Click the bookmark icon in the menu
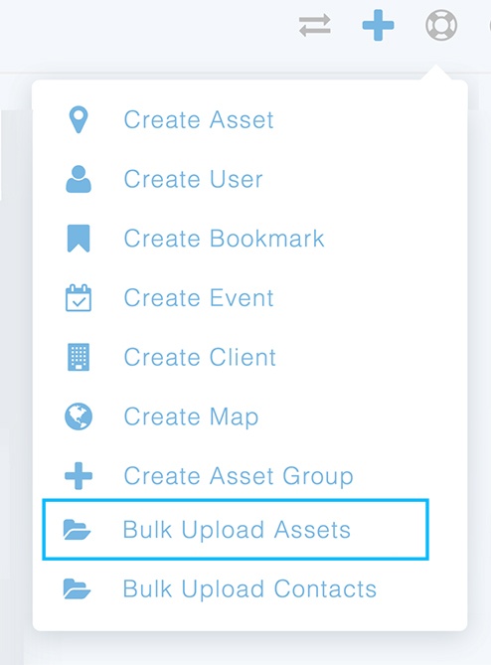The image size is (491, 665). tap(79, 239)
